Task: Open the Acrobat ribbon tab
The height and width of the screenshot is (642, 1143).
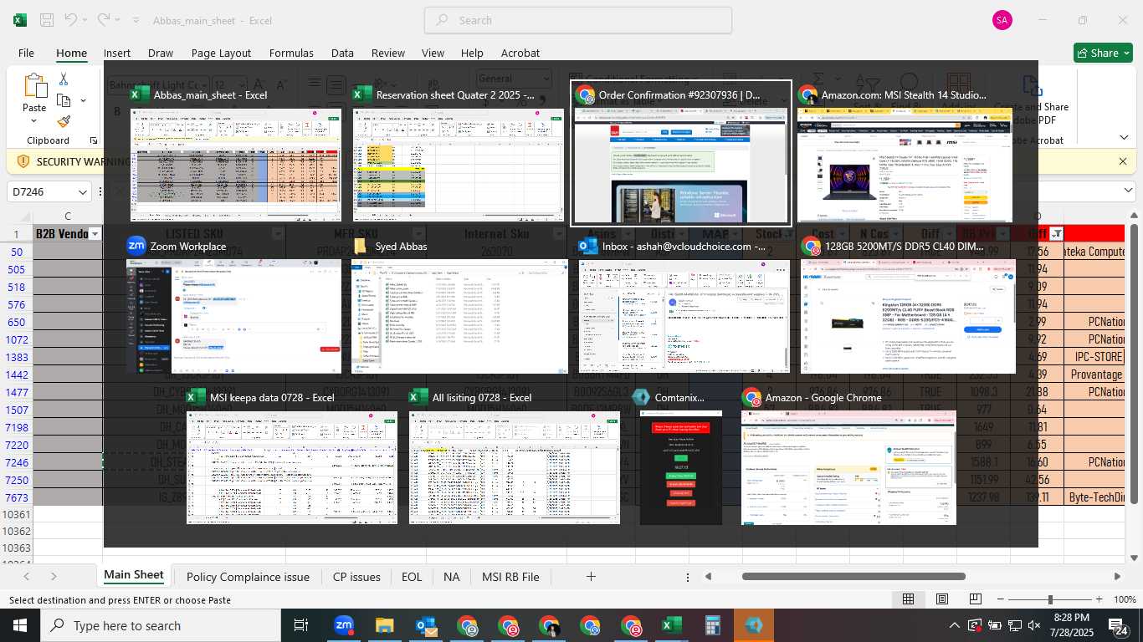Action: (x=520, y=53)
